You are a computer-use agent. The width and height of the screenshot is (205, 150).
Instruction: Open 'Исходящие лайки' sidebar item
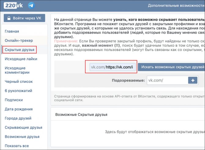21,59
